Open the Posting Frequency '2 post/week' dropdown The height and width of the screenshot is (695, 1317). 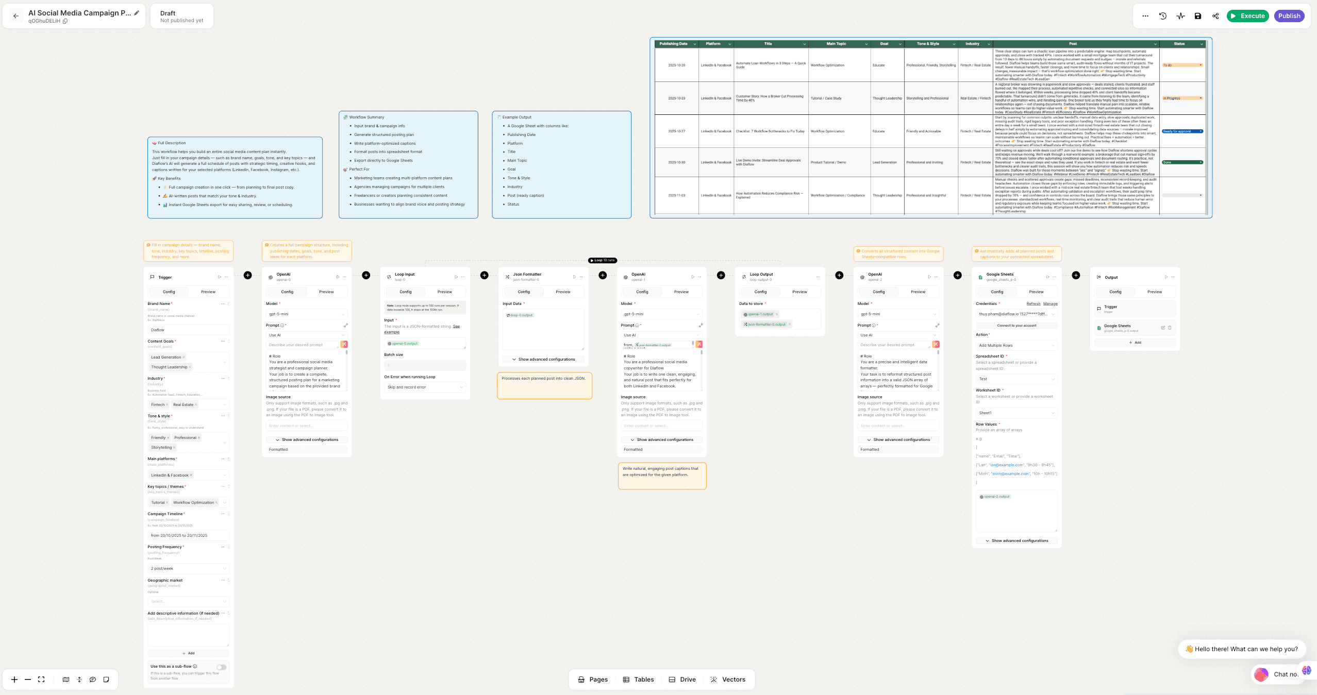pyautogui.click(x=188, y=569)
